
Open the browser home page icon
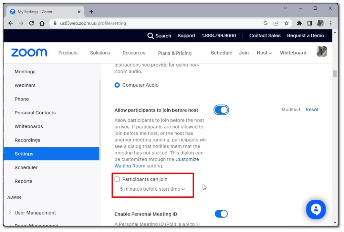point(42,23)
